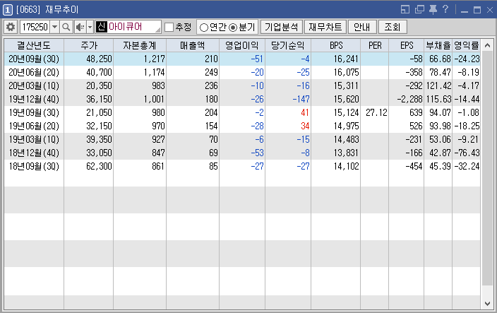Click the 당기순익 column header
497x313 pixels.
(288, 45)
